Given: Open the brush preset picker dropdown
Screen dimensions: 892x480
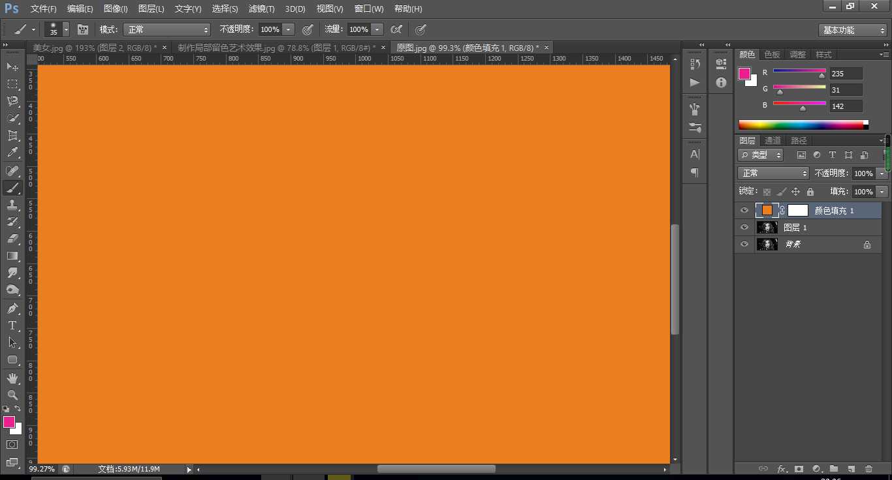Looking at the screenshot, I should coord(66,29).
